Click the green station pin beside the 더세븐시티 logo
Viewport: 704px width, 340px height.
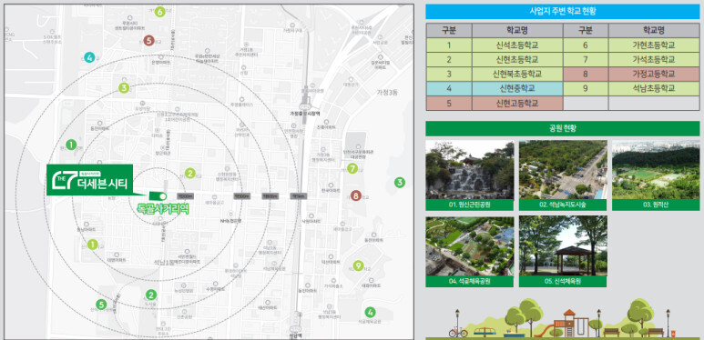point(158,196)
